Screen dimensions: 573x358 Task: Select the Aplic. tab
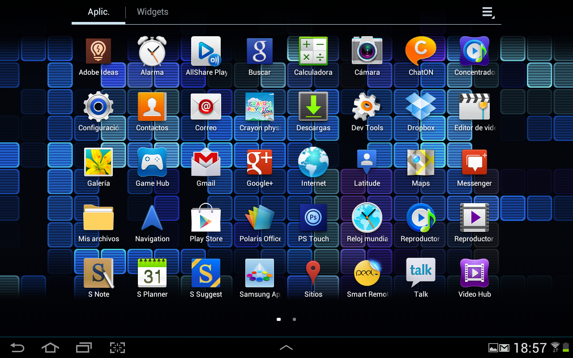(98, 12)
